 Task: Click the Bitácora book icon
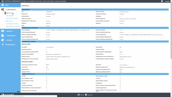pyautogui.click(x=2, y=40)
